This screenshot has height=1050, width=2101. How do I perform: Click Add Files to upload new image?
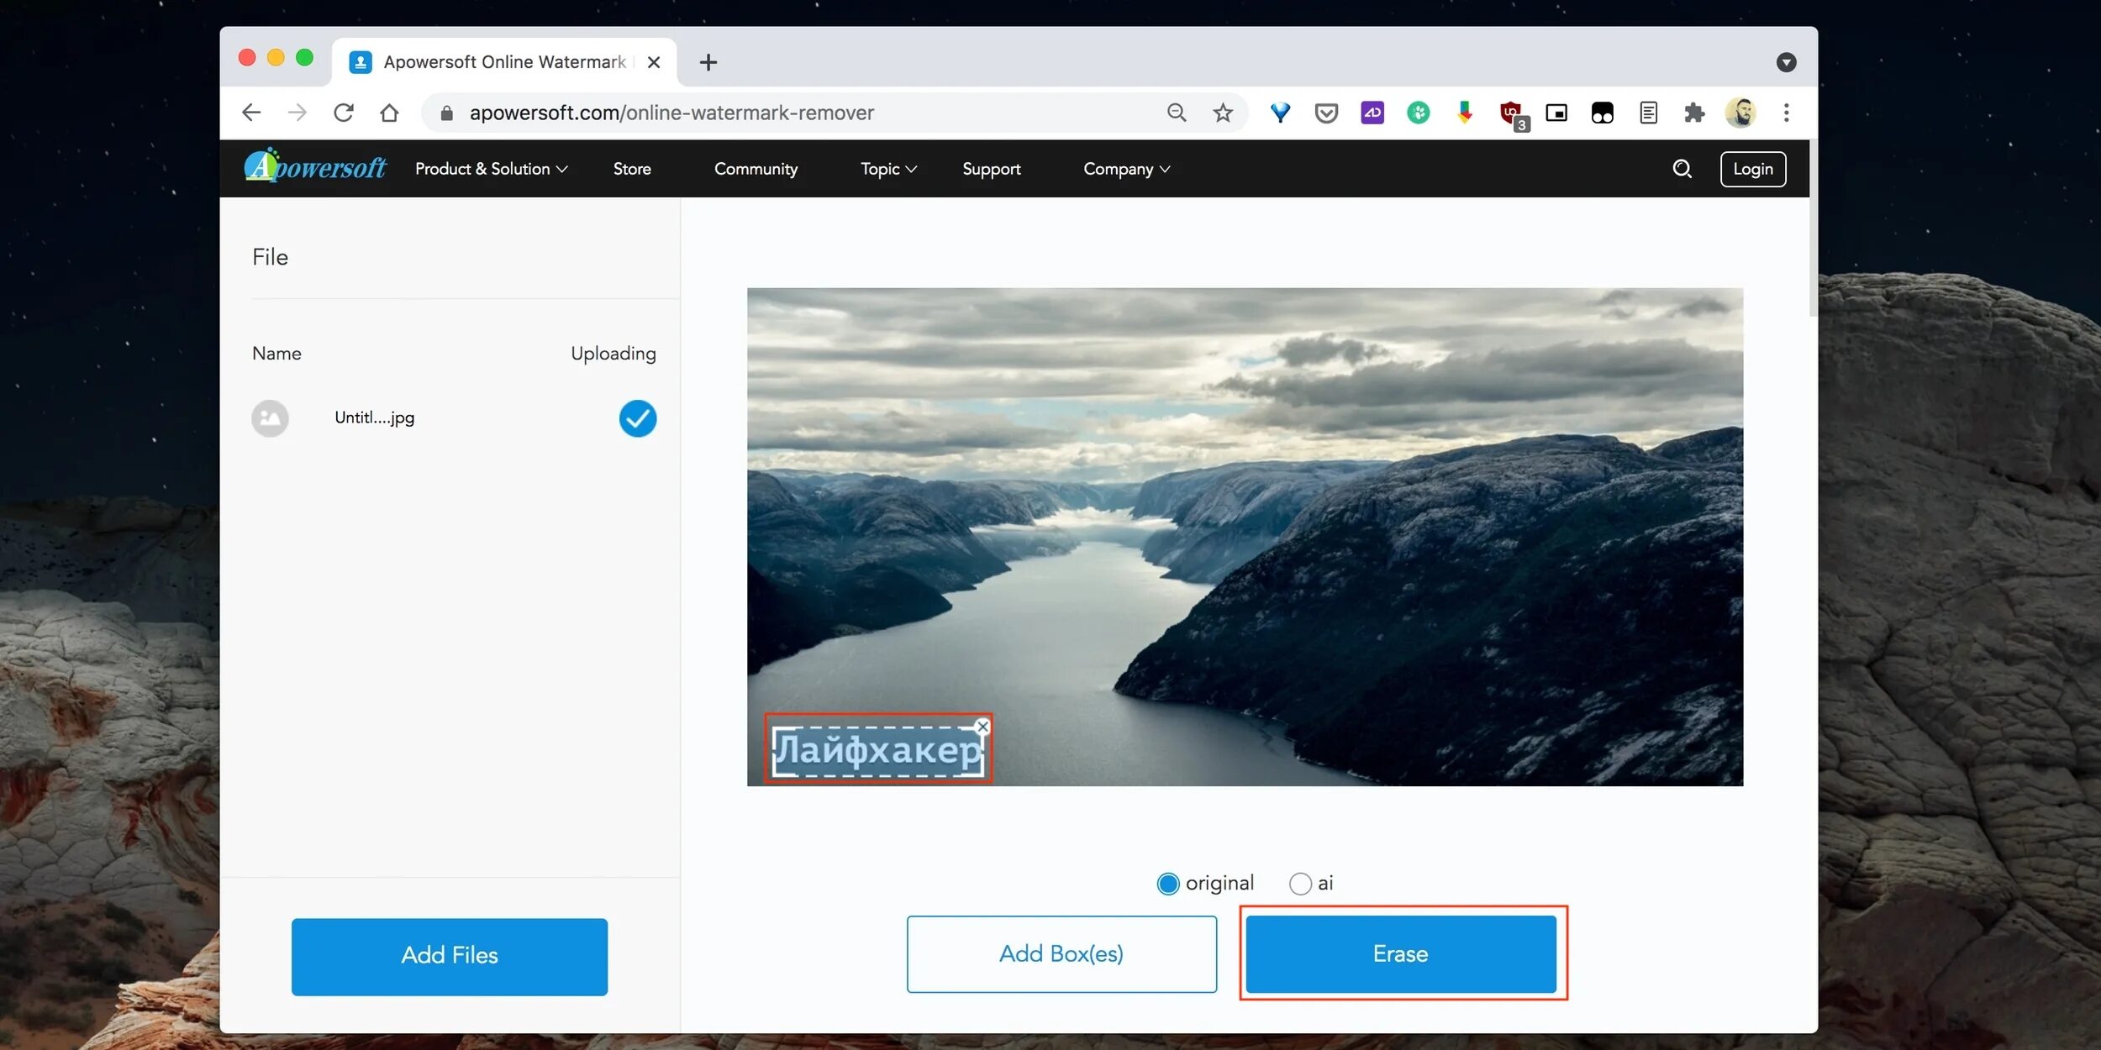(449, 956)
